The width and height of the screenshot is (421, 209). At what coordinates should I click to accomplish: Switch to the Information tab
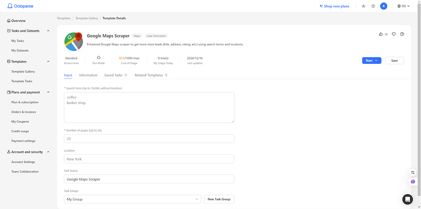(88, 75)
